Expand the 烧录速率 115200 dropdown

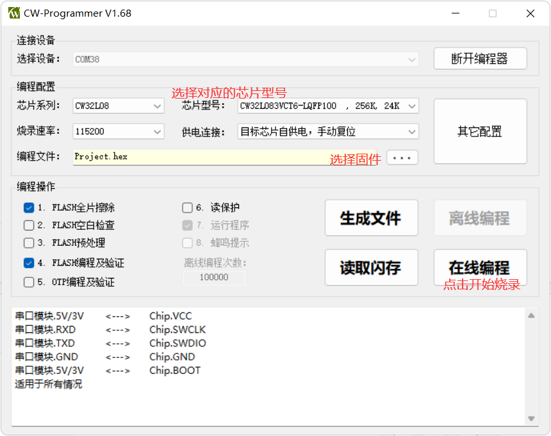[156, 131]
